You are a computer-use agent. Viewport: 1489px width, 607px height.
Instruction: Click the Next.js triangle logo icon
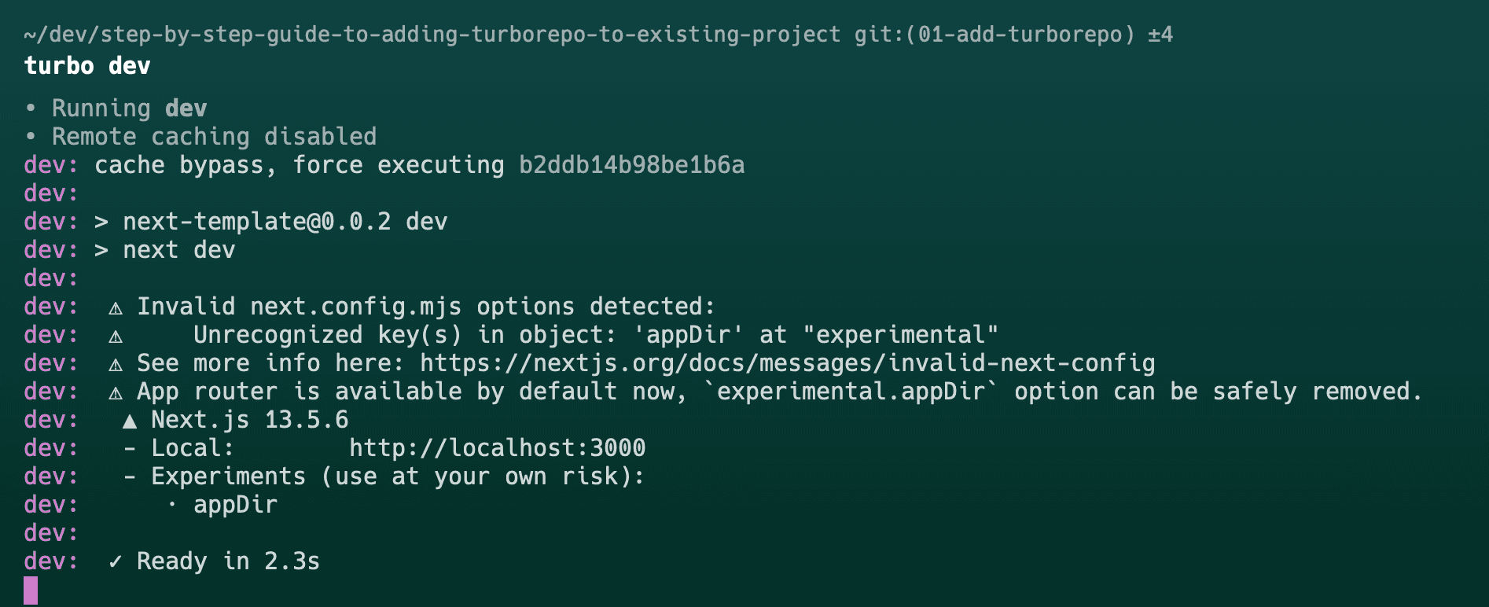[130, 421]
